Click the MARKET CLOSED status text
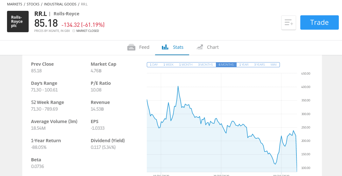The width and height of the screenshot is (342, 176). [88, 31]
